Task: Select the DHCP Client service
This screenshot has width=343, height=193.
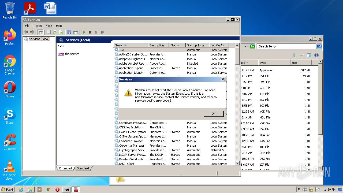Action: click(x=171, y=164)
